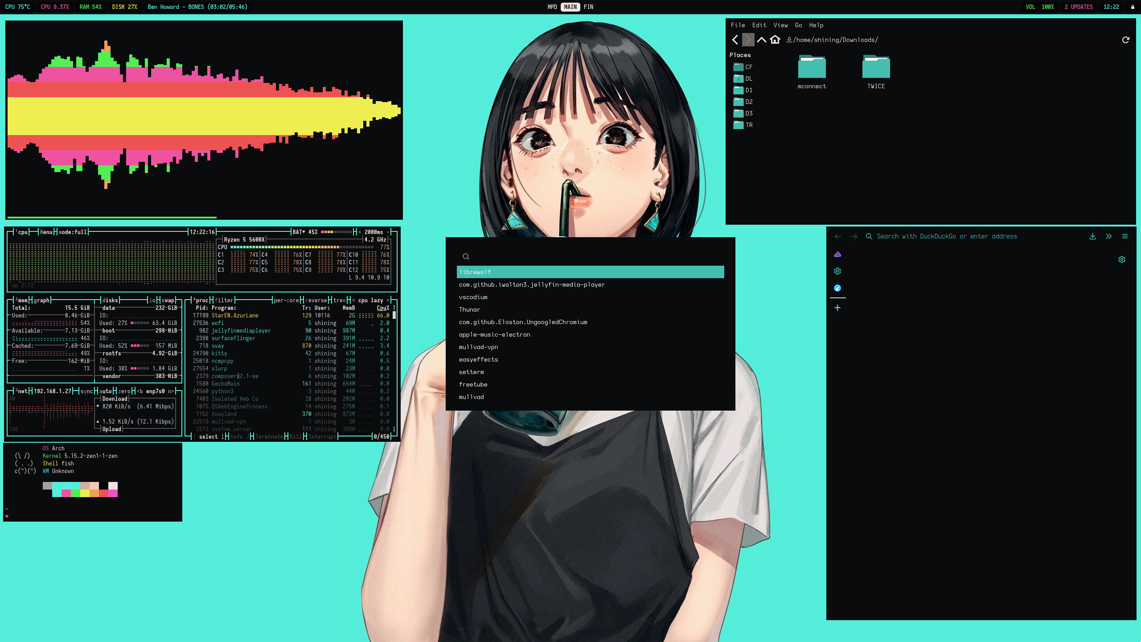Open the File menu in file manager
The image size is (1141, 642).
(738, 25)
